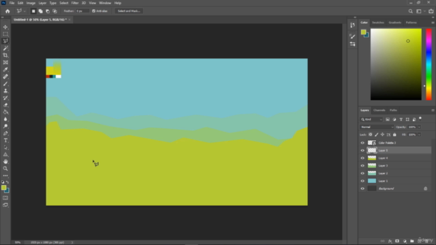The height and width of the screenshot is (245, 436).
Task: Open the tool preset picker arrow
Action: coord(25,11)
